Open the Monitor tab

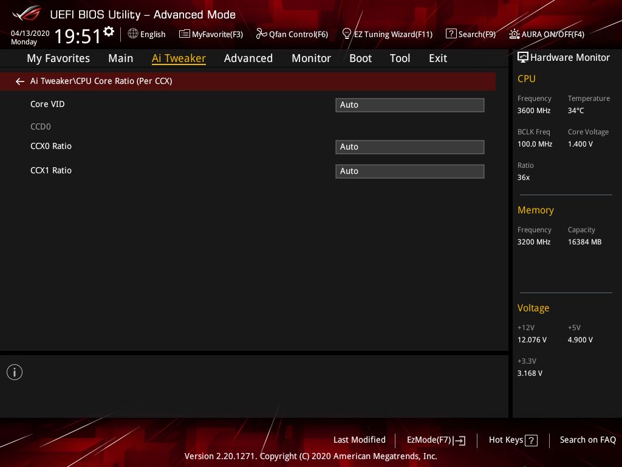311,58
